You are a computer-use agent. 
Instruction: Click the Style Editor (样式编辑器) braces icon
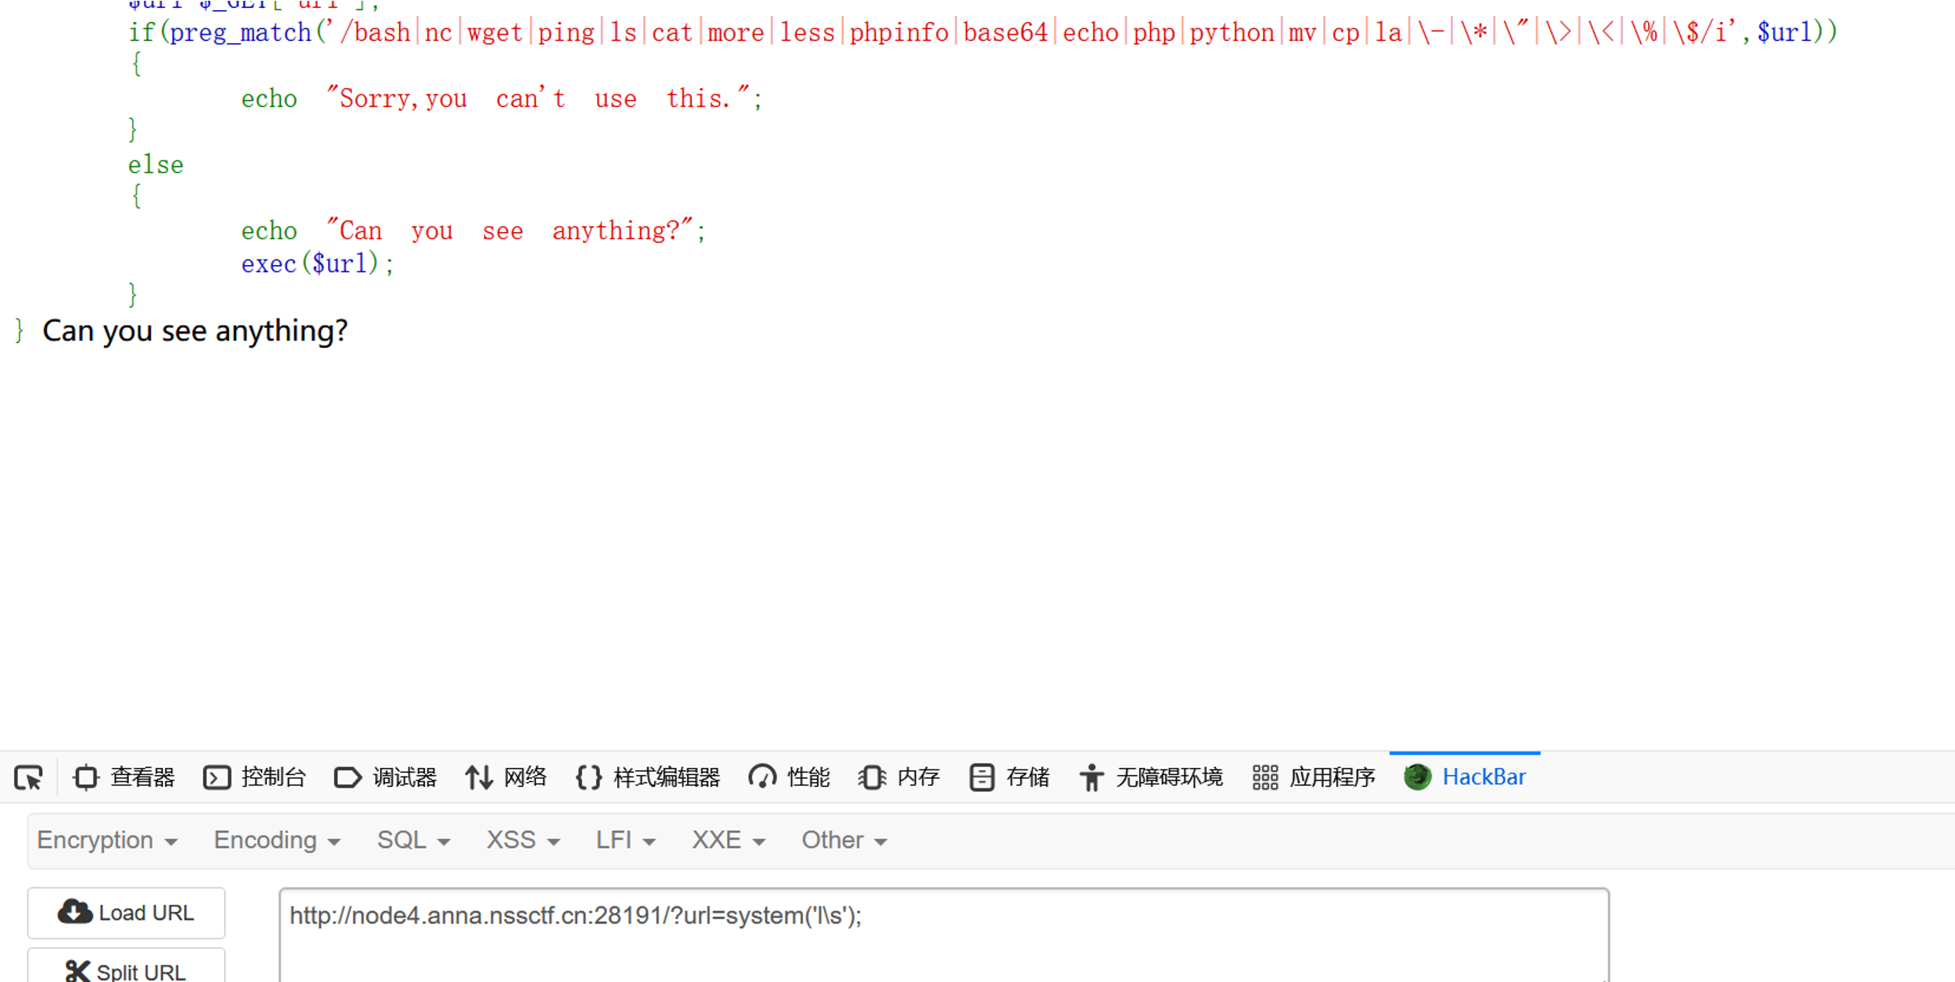tap(589, 777)
